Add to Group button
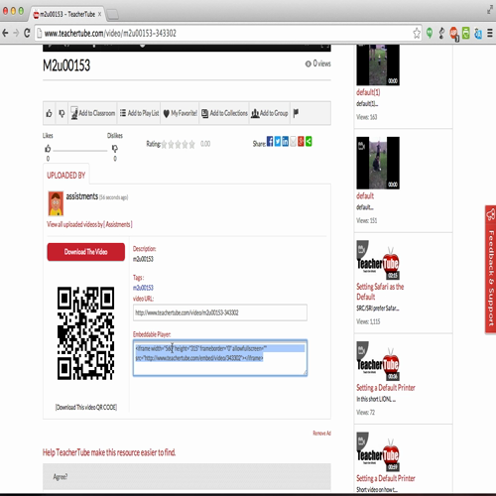The width and height of the screenshot is (496, 496). 270,113
